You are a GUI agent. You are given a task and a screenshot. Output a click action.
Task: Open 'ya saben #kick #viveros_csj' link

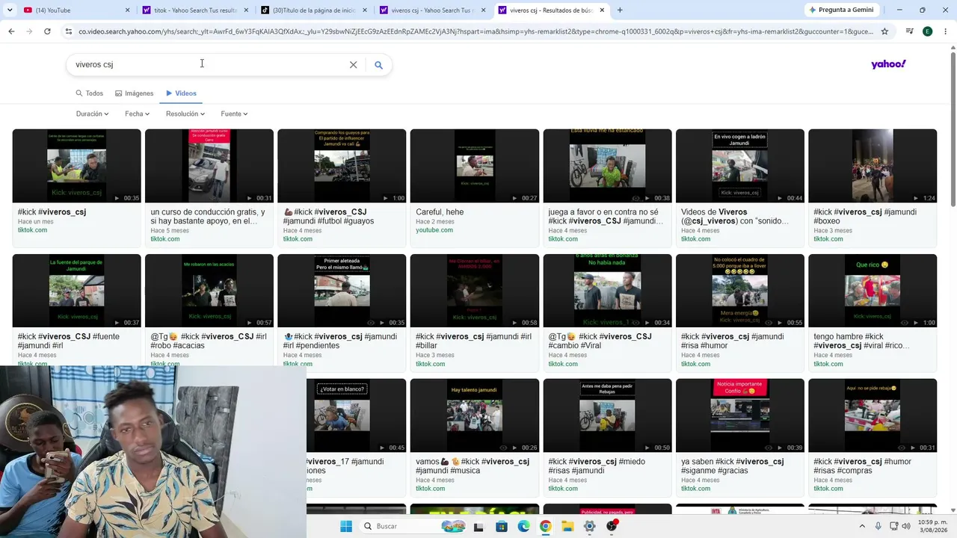[733, 466]
